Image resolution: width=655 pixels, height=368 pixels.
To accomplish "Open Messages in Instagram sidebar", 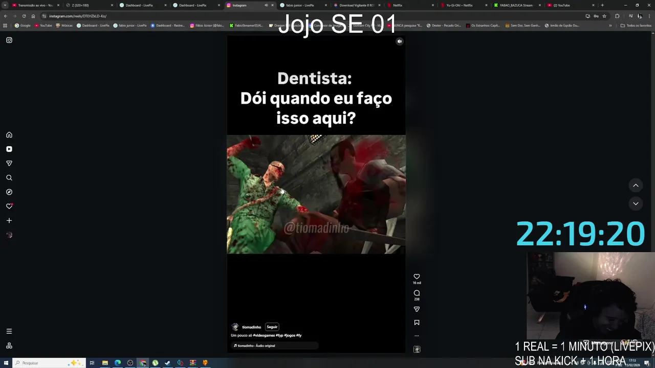I will 9,164.
